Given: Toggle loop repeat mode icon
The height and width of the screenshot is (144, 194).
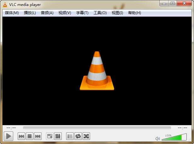Looking at the screenshot, I should click(78, 136).
